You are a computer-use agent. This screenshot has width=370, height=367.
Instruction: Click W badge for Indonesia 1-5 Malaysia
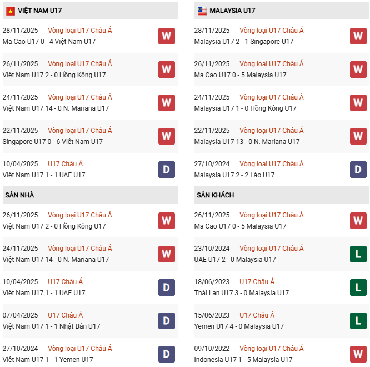tap(358, 354)
